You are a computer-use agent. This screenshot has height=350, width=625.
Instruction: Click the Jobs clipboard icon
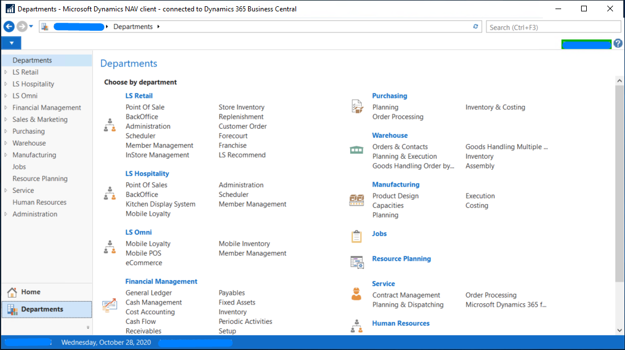click(356, 236)
